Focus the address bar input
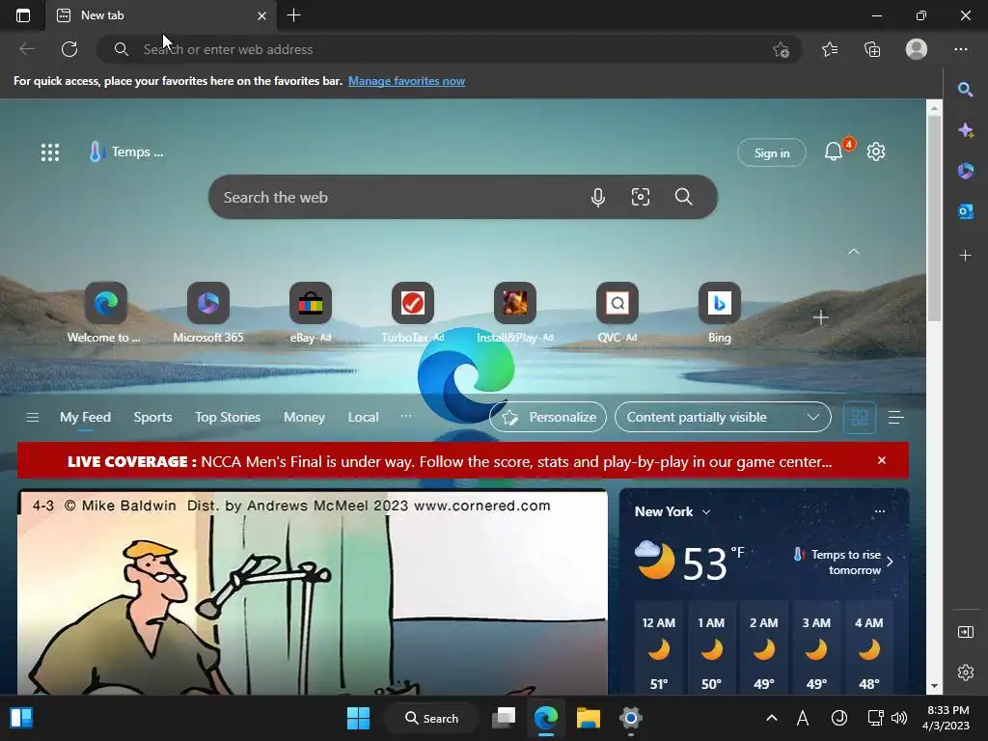This screenshot has height=741, width=988. pyautogui.click(x=451, y=49)
